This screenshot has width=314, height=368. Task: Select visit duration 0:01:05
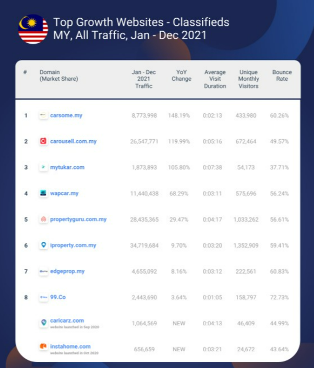[212, 297]
